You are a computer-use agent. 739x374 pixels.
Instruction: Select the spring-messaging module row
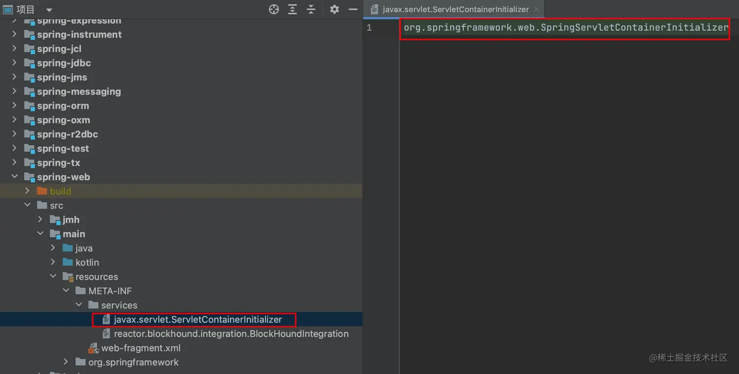pos(181,91)
